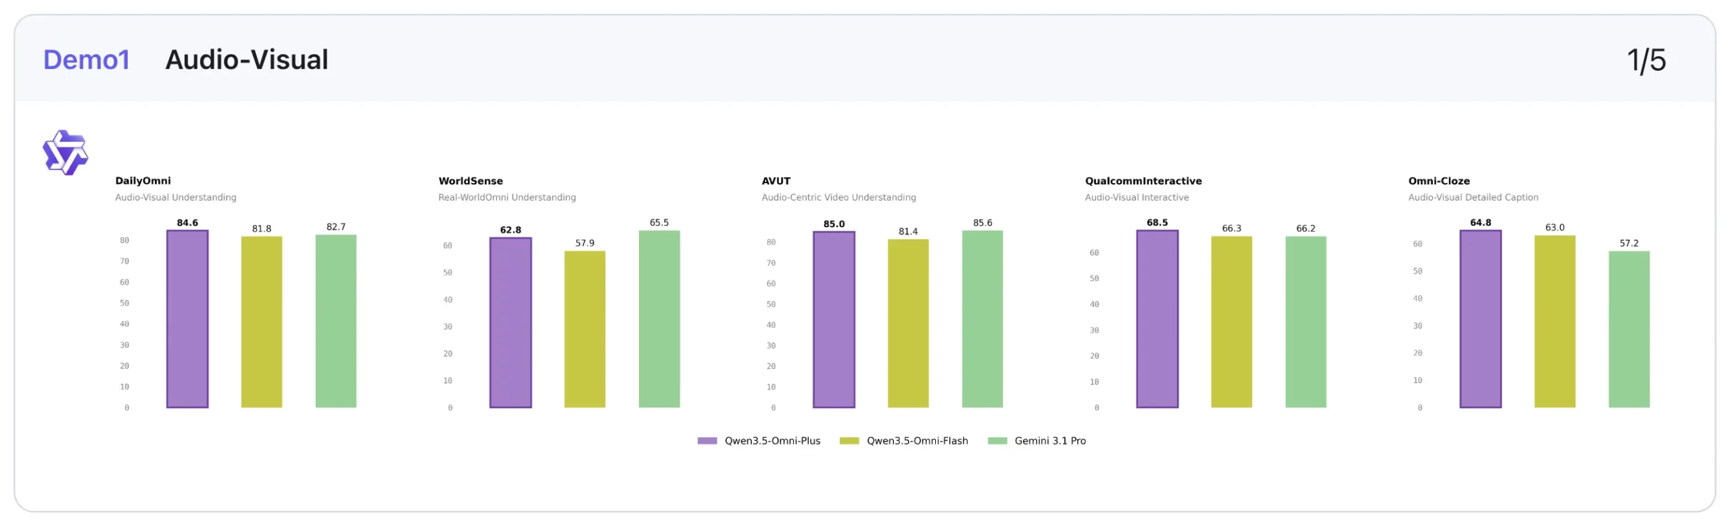Click the 85.0 value label
This screenshot has width=1731, height=525.
[834, 224]
